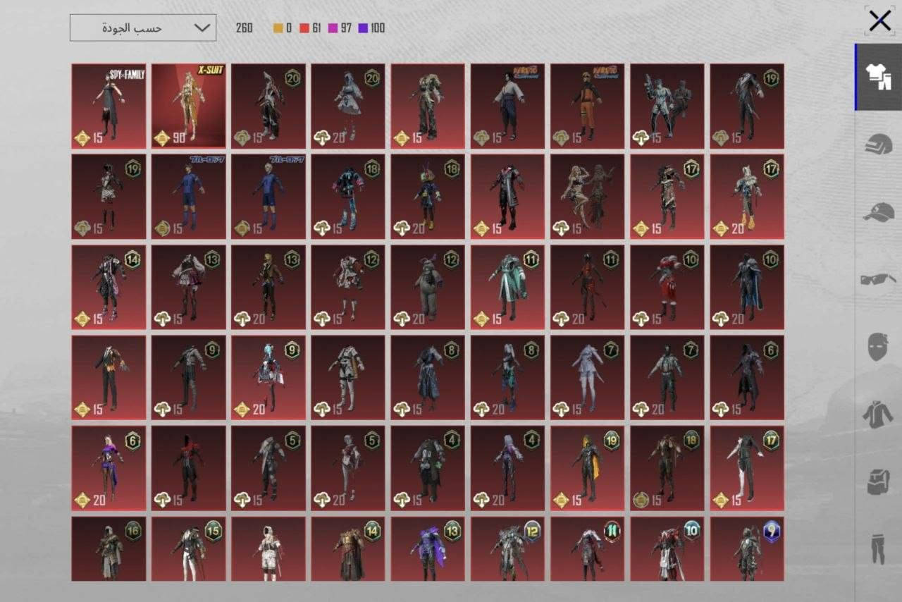Open the baseball cap category icon
902x602 pixels.
pyautogui.click(x=879, y=211)
